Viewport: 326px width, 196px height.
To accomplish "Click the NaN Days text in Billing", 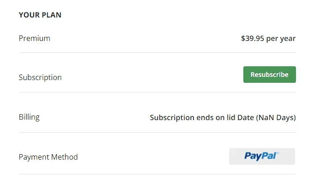I will [x=276, y=118].
